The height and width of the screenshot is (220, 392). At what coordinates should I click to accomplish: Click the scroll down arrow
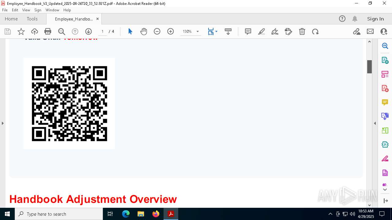point(369,205)
